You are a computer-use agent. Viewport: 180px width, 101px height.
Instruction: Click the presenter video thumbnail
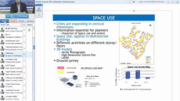coord(17,7)
